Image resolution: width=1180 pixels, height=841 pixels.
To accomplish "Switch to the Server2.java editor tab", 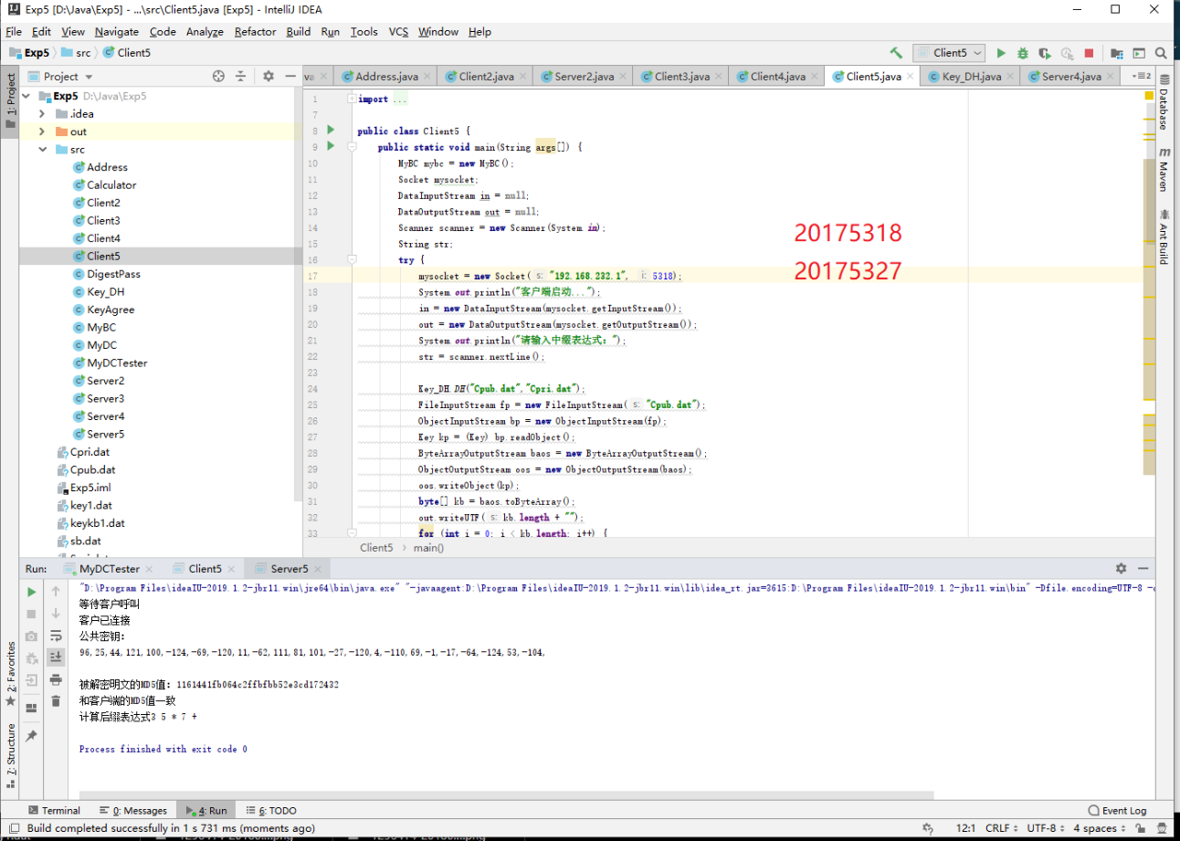I will [583, 77].
